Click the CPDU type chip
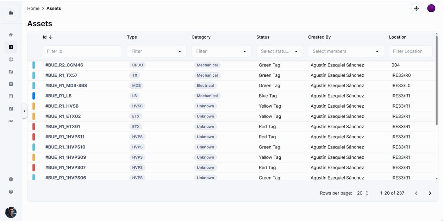 137,65
